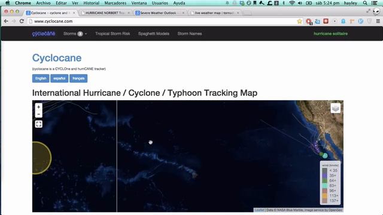Open the Wi-Fi status menu
The width and height of the screenshot is (383, 215).
pos(292,3)
